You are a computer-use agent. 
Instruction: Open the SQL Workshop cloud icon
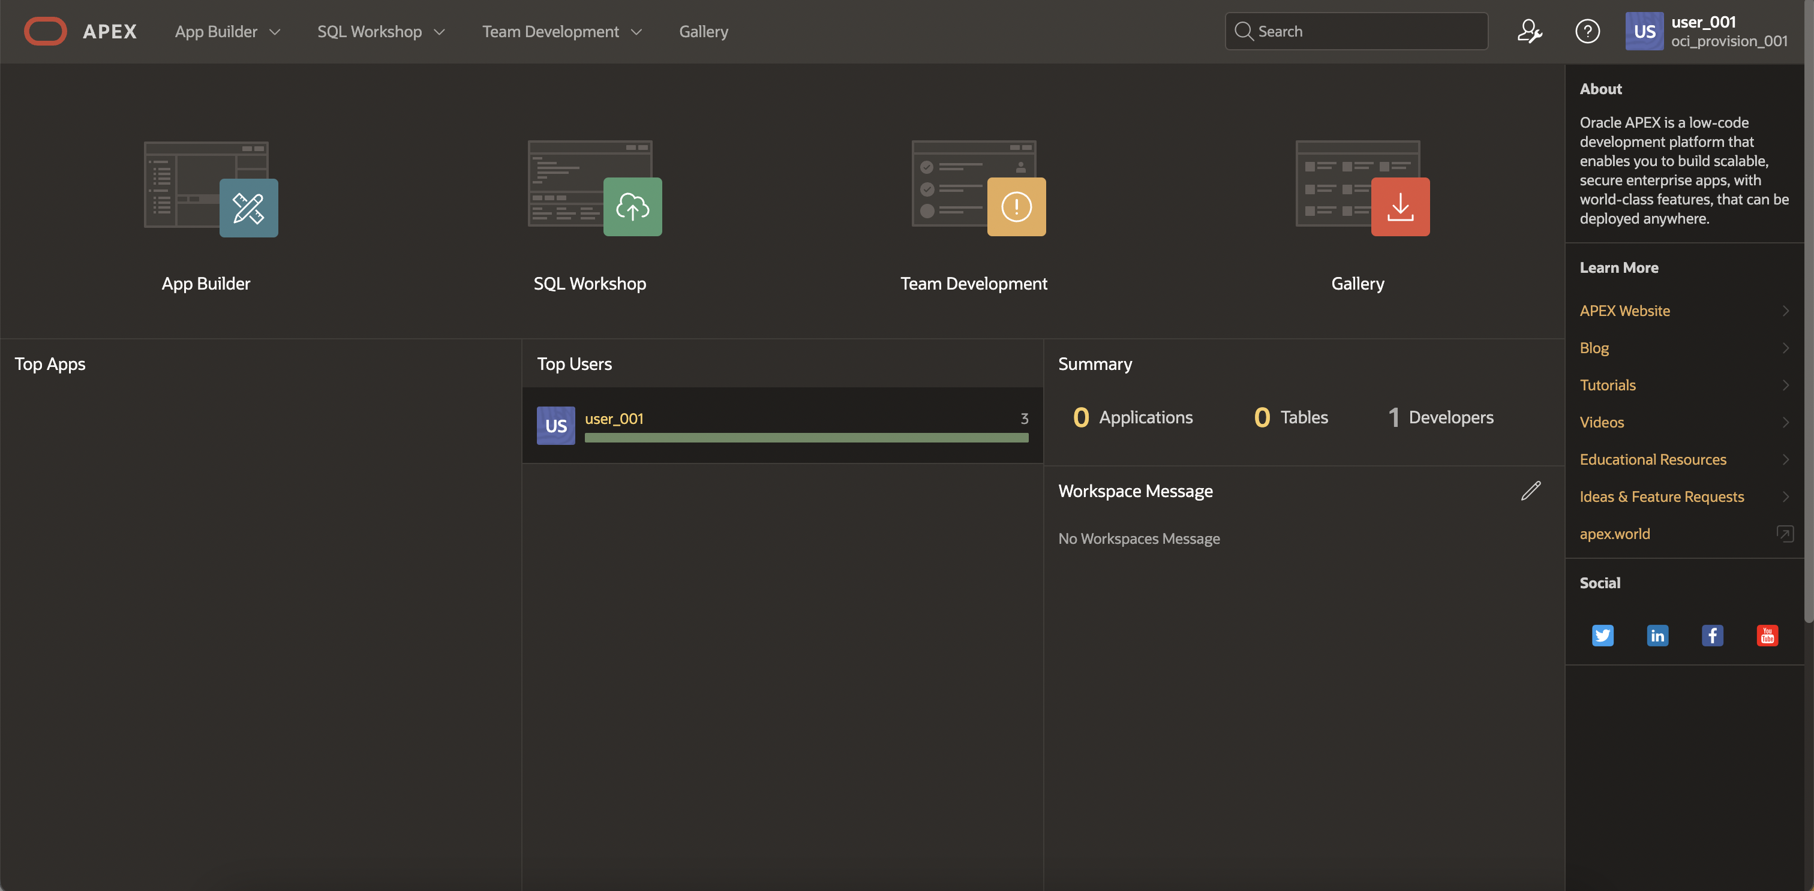click(632, 207)
